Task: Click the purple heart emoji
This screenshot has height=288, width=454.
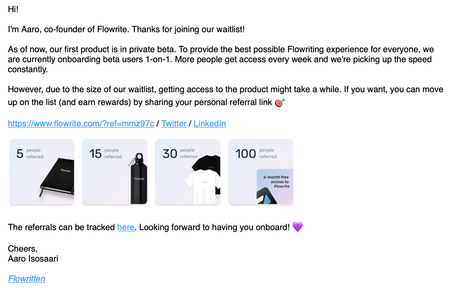Action: click(298, 227)
